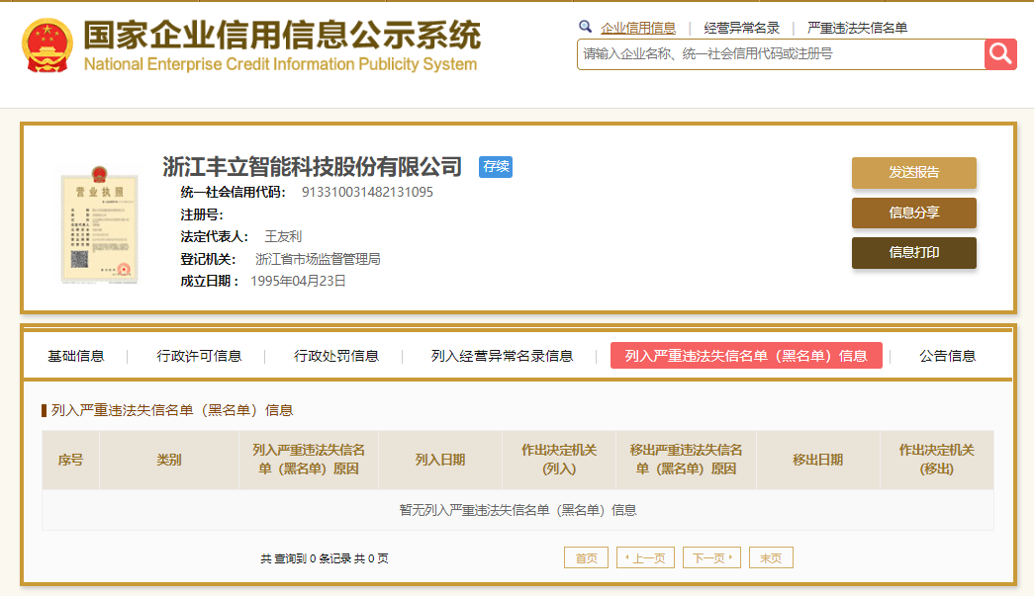
Task: Click the 作出决定机关(列入) column header
Action: [559, 460]
